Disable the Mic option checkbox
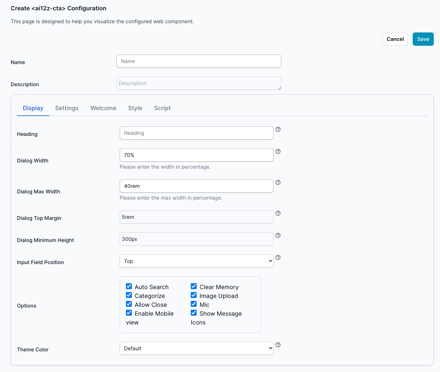Image resolution: width=440 pixels, height=372 pixels. pyautogui.click(x=194, y=304)
